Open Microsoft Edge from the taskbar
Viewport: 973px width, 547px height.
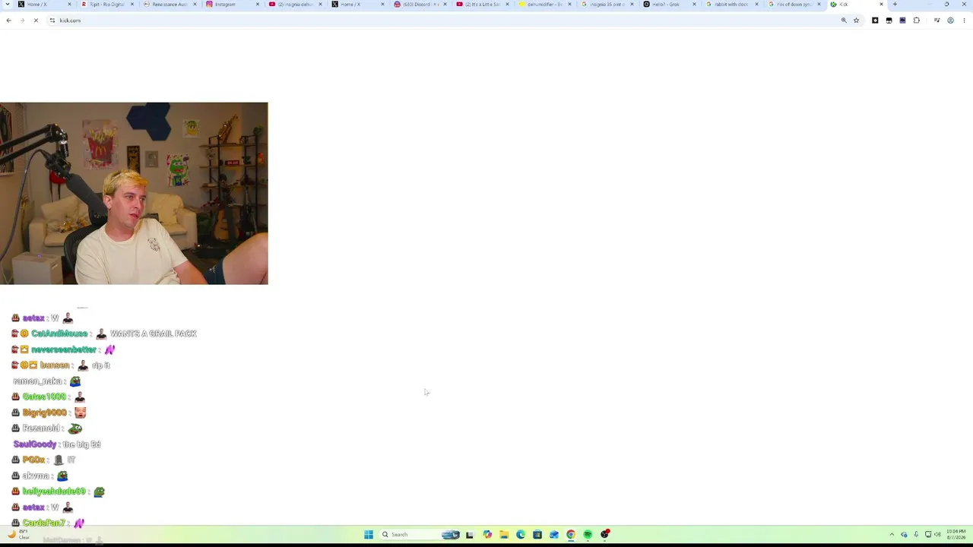coord(521,535)
